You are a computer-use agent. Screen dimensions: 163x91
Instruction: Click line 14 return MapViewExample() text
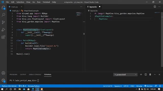(38, 49)
